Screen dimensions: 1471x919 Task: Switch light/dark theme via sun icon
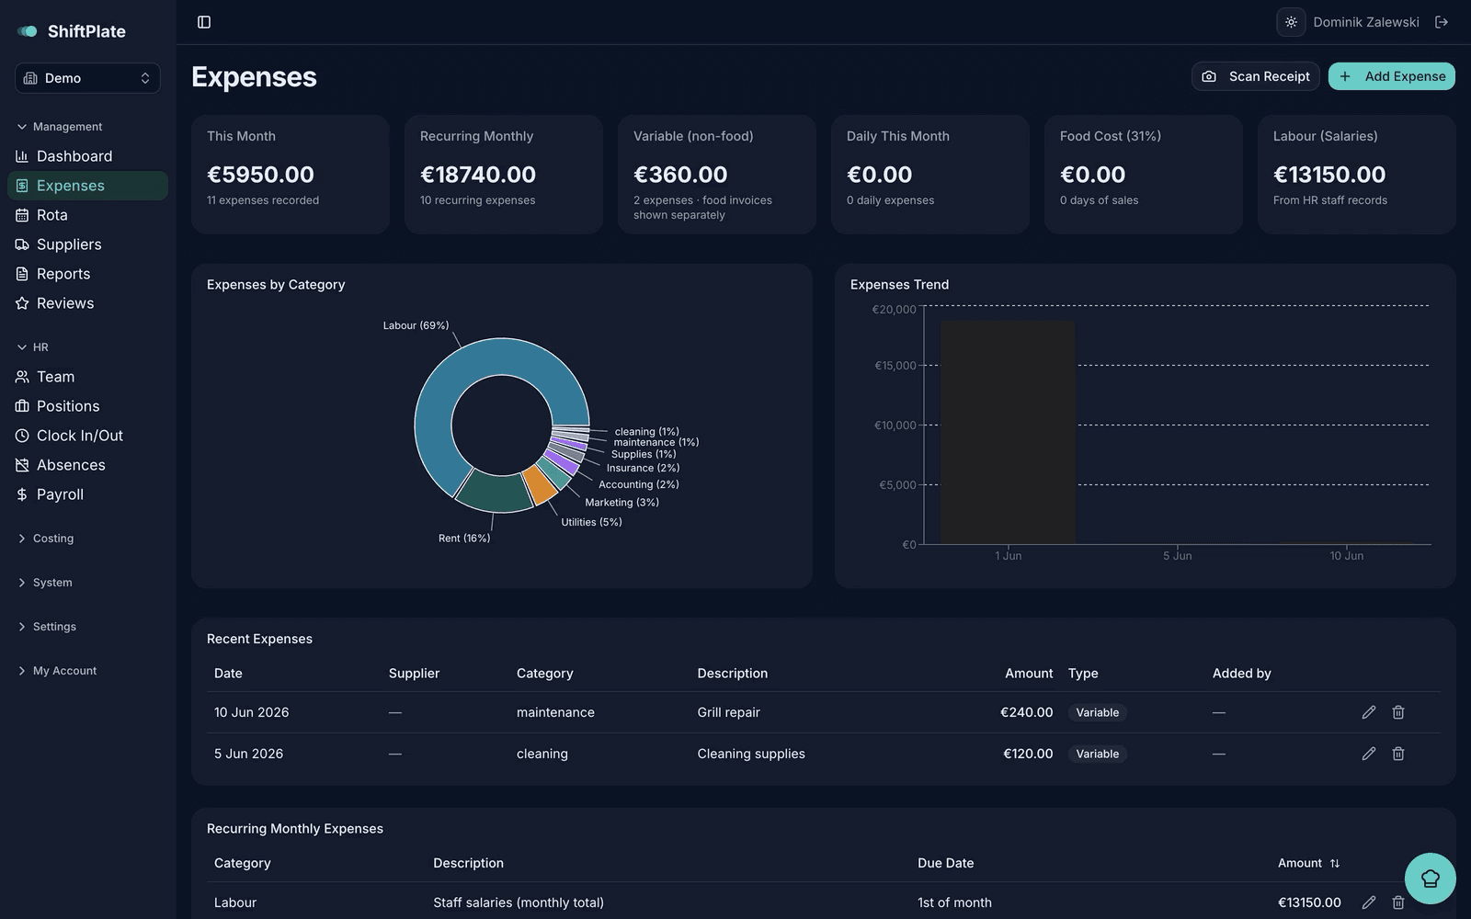[1291, 22]
